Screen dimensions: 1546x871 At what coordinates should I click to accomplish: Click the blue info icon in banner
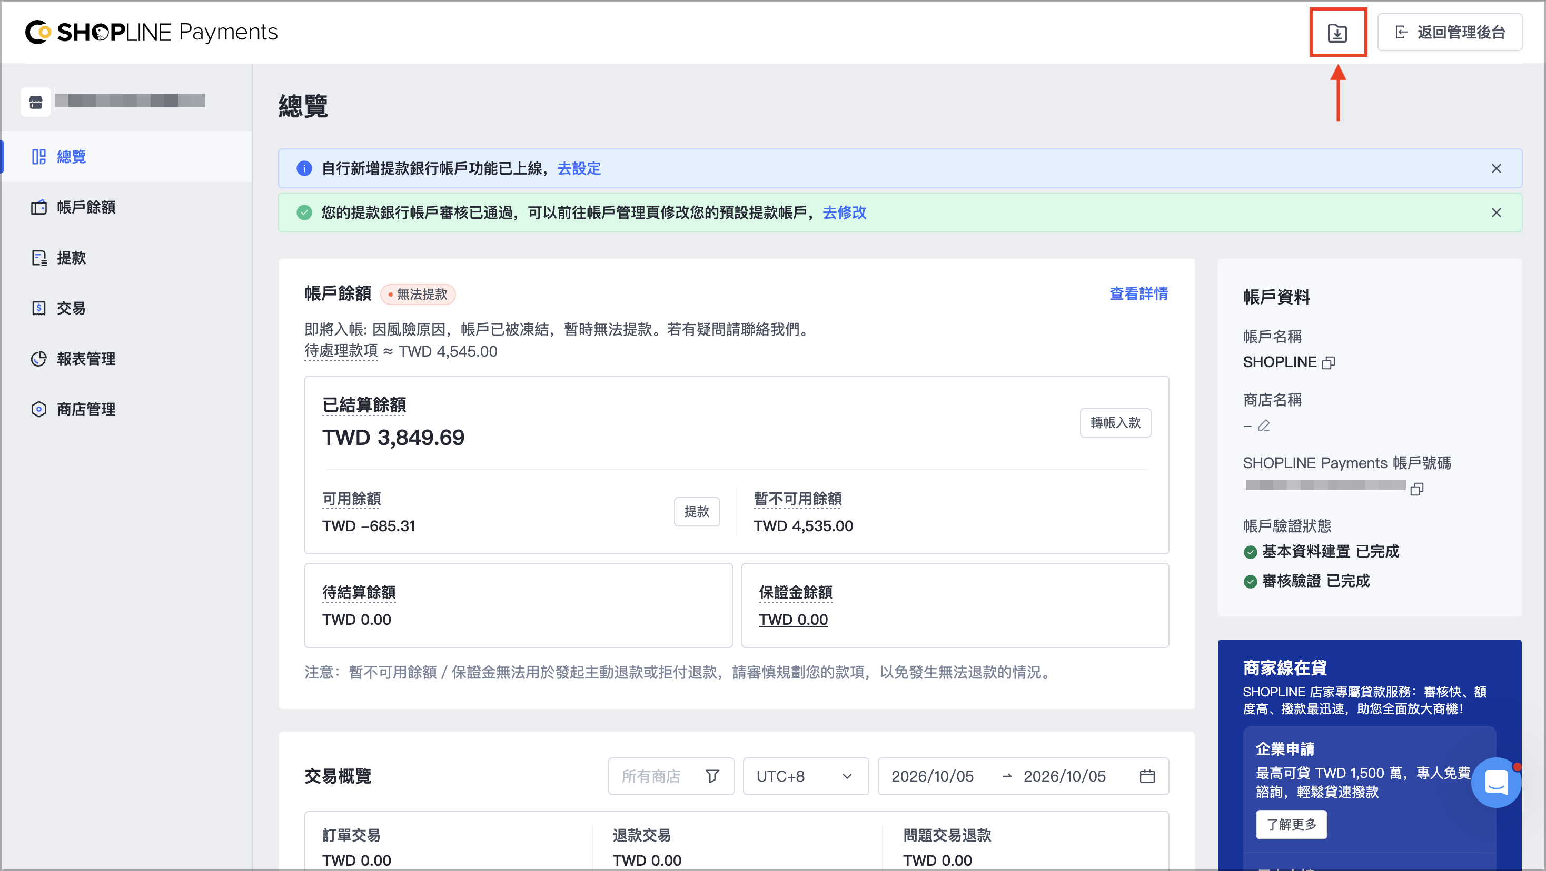coord(304,168)
